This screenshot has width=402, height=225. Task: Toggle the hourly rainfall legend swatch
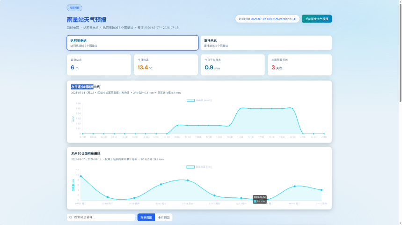190,100
